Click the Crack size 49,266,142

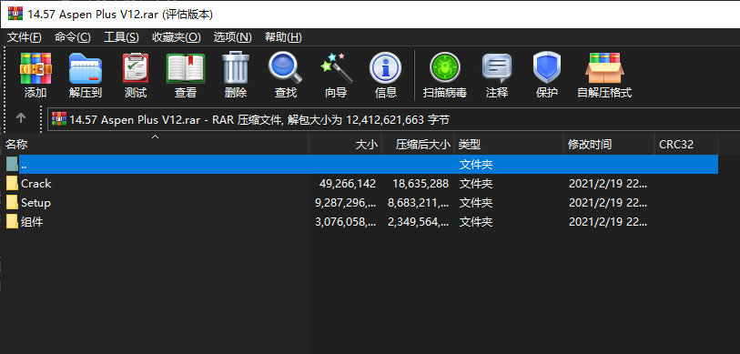(x=348, y=184)
